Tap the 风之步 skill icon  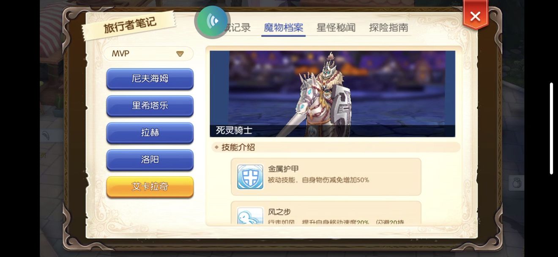(250, 216)
